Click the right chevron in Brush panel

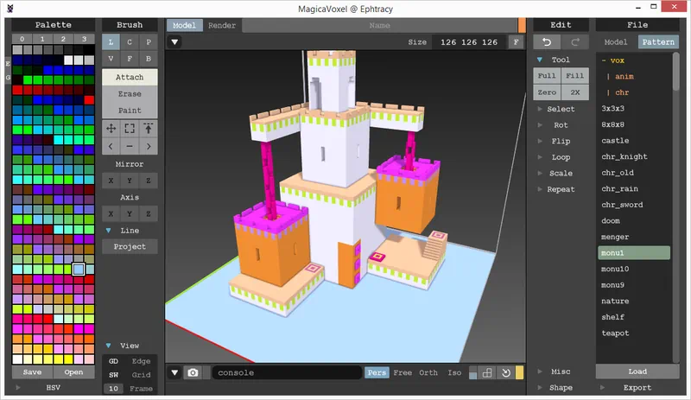tap(149, 146)
